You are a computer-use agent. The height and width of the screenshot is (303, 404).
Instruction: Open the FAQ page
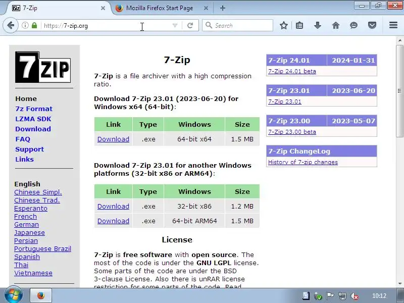23,139
